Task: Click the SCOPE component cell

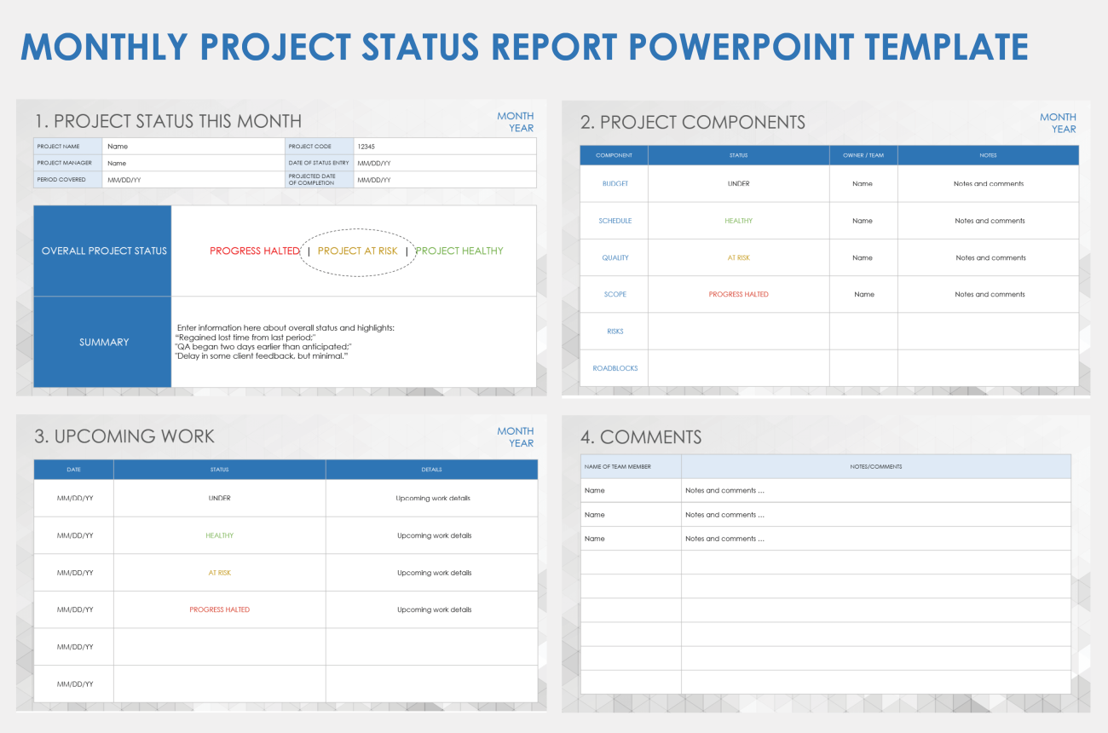Action: click(x=615, y=294)
